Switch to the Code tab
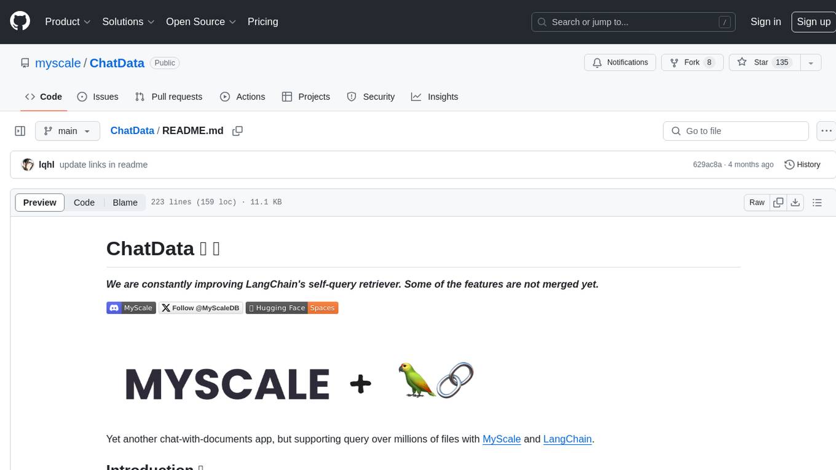 click(x=44, y=97)
